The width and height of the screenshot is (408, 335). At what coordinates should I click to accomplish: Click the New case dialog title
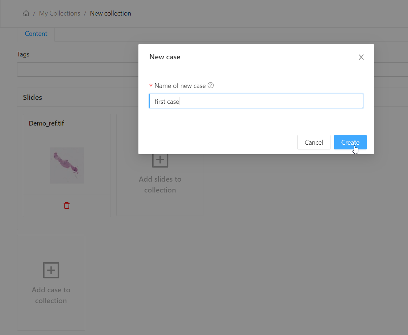click(165, 57)
